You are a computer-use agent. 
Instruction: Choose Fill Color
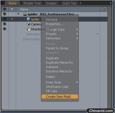(60, 91)
